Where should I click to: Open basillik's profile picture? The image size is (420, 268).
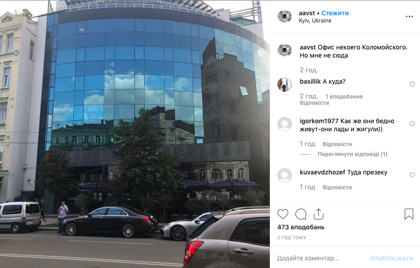click(x=285, y=85)
